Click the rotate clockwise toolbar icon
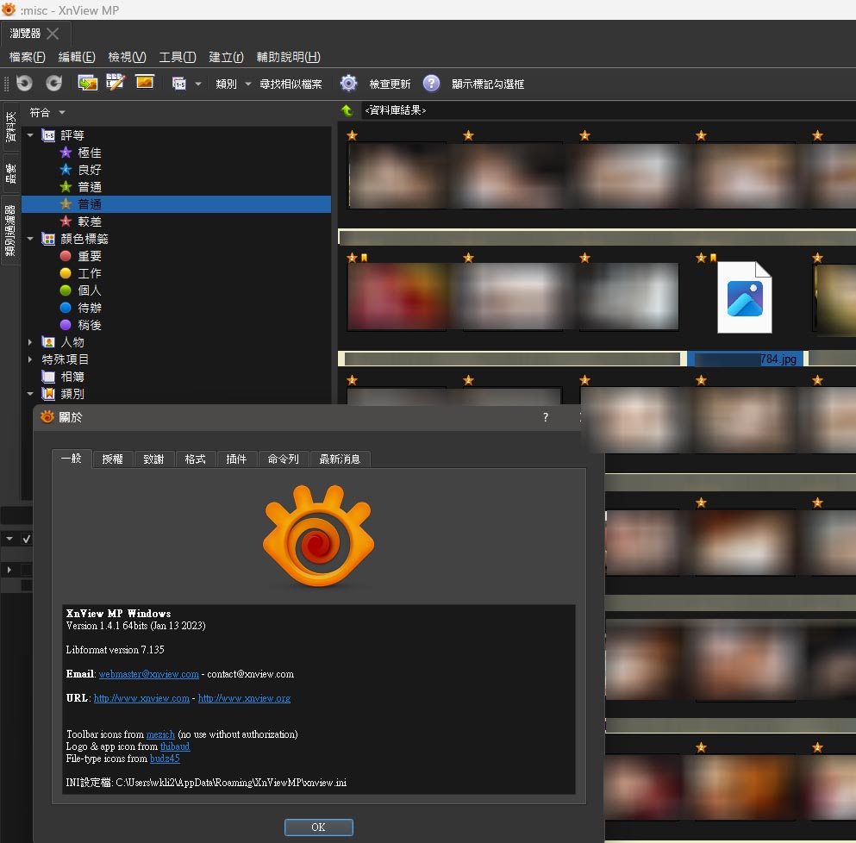Image resolution: width=856 pixels, height=843 pixels. (53, 83)
